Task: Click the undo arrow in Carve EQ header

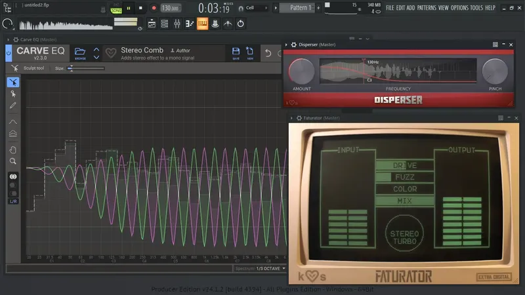Action: coord(268,53)
